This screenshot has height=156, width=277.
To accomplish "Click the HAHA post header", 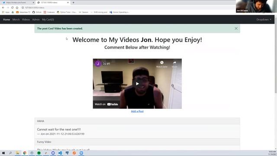I will click(x=137, y=121).
